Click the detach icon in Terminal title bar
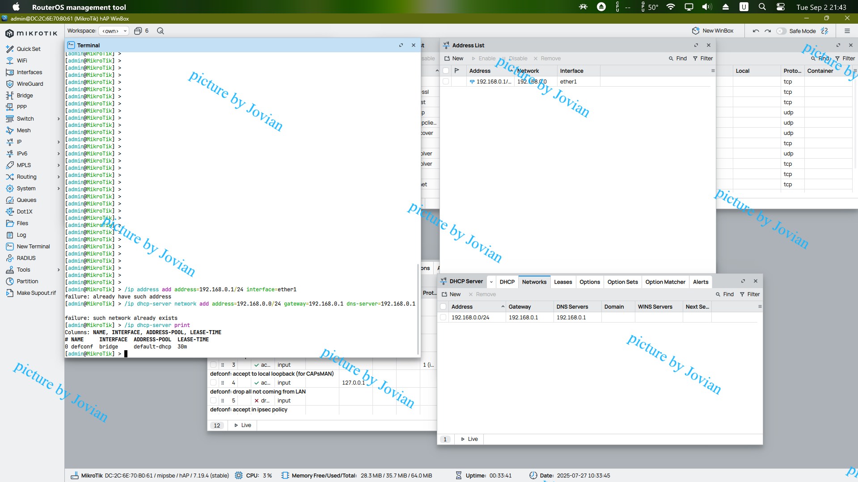The width and height of the screenshot is (858, 482). [x=401, y=45]
